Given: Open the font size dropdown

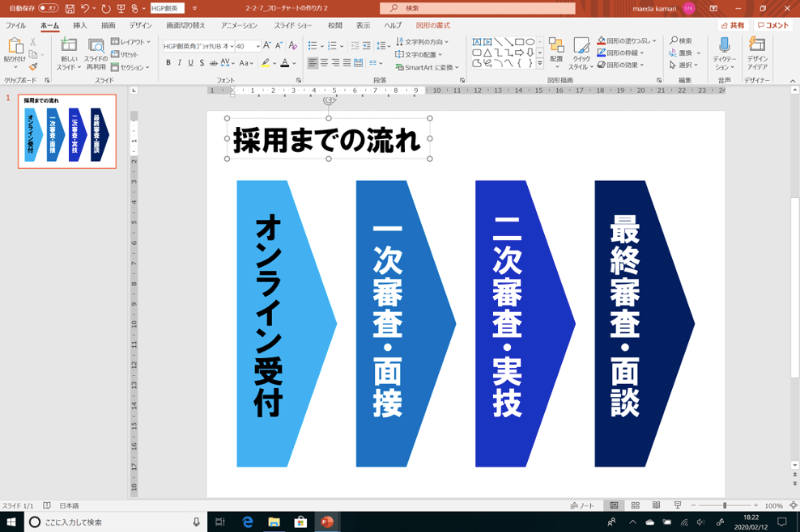Looking at the screenshot, I should click(257, 45).
